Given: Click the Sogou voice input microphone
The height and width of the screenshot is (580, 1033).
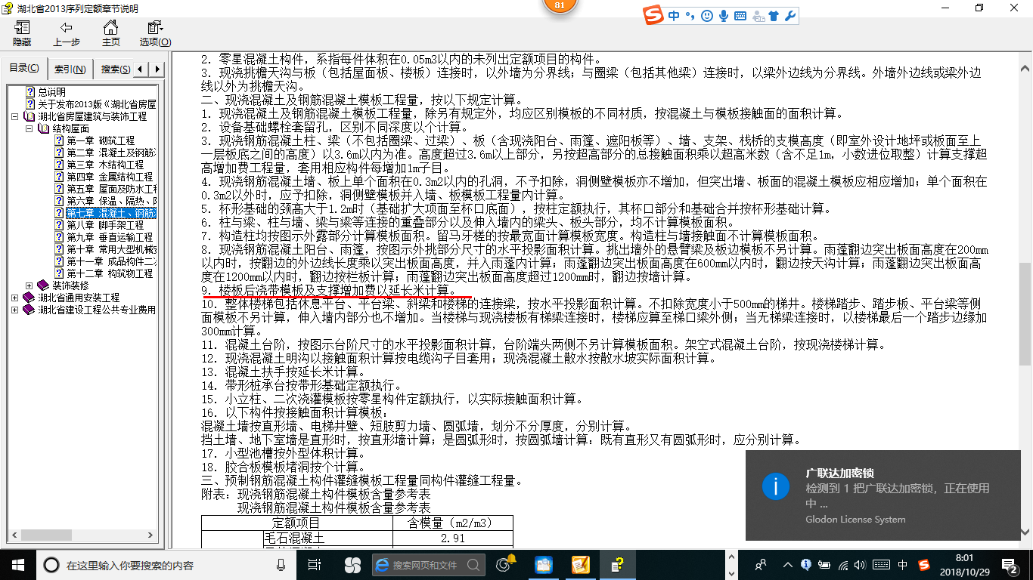Looking at the screenshot, I should coord(724,15).
